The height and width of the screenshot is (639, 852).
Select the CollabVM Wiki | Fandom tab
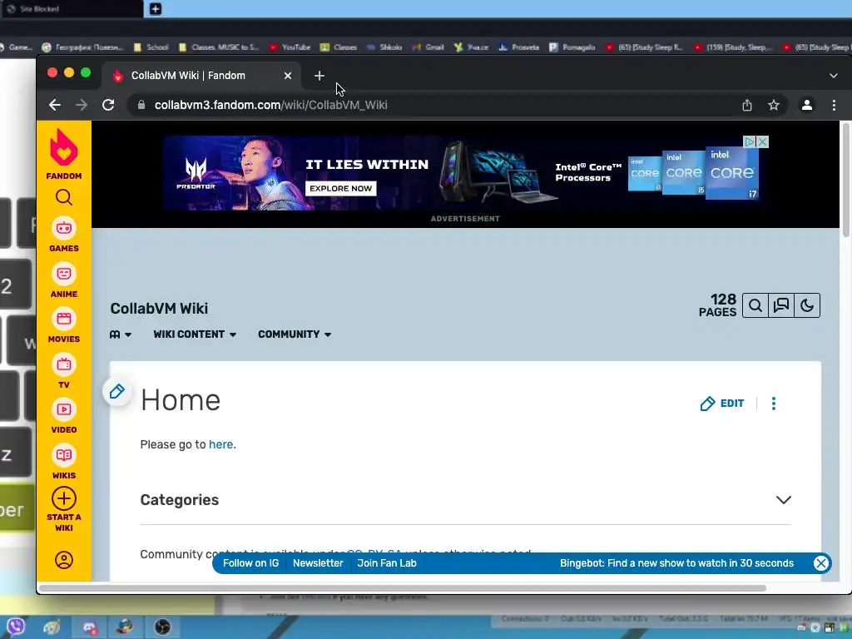(x=200, y=76)
